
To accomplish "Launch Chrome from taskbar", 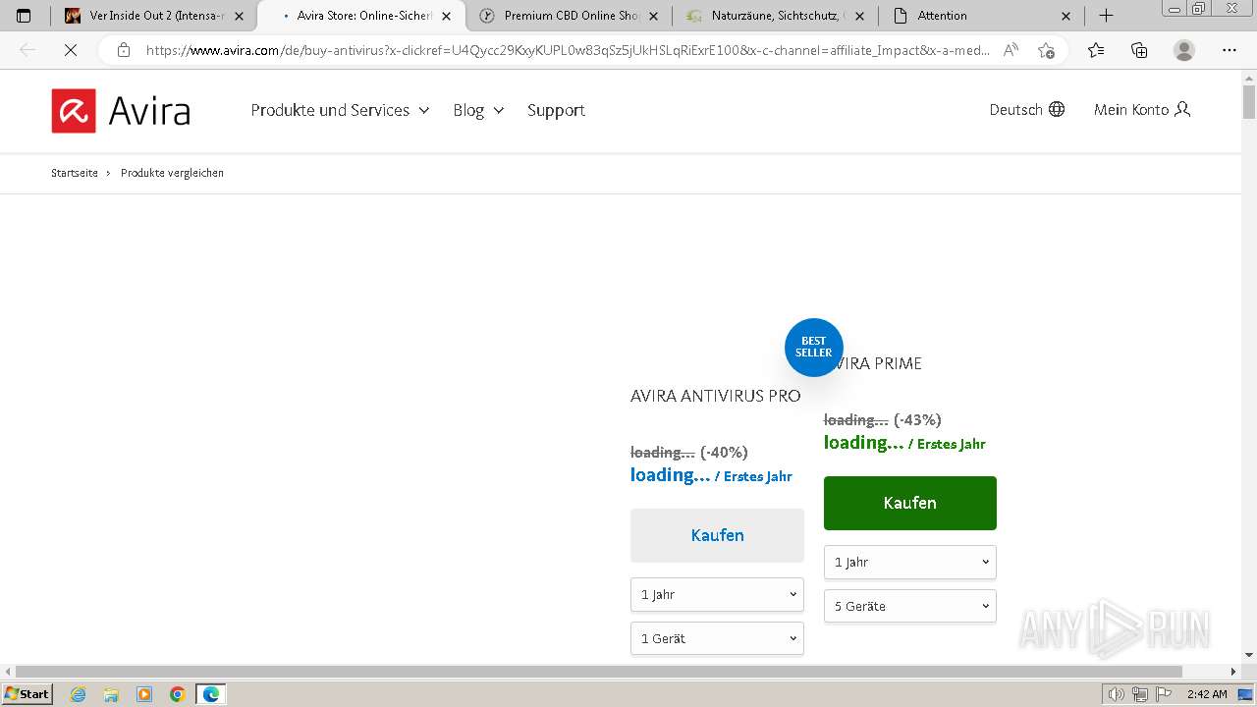I will pos(178,694).
